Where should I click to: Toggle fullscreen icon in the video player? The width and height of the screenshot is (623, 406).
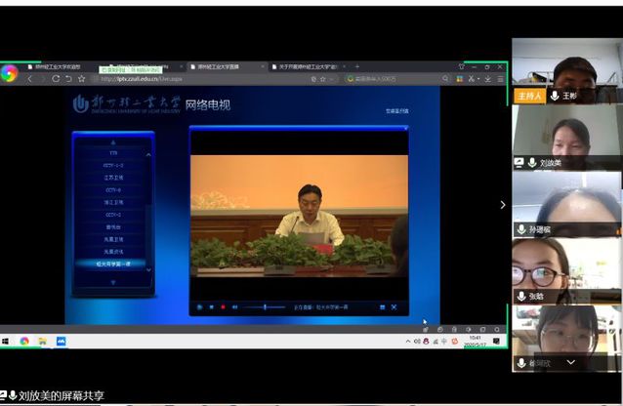pyautogui.click(x=380, y=306)
